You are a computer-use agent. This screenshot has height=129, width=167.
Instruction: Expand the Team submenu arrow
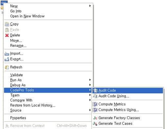pyautogui.click(x=90, y=95)
